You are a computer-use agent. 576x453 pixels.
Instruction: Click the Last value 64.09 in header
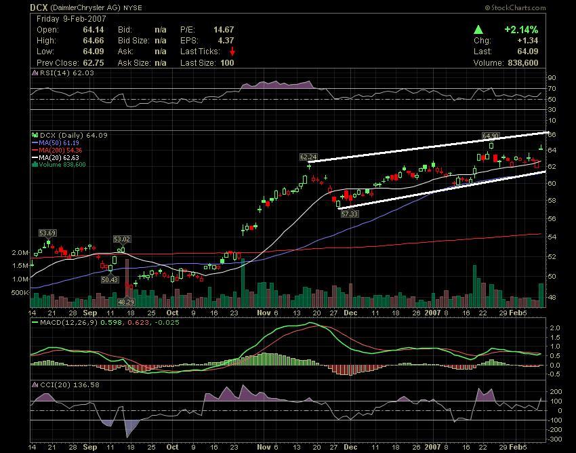point(527,52)
